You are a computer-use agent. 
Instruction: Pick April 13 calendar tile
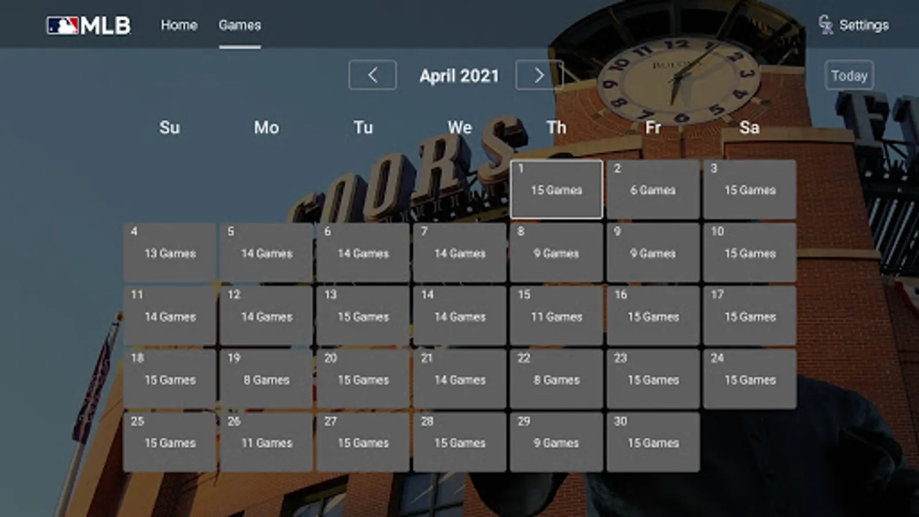[x=363, y=316]
